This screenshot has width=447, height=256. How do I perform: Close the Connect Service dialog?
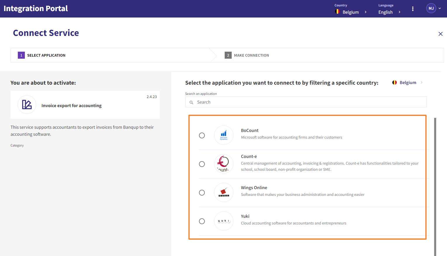[440, 34]
